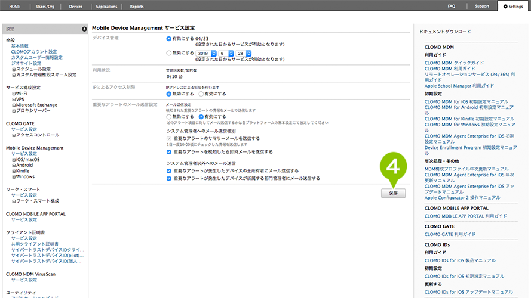Image resolution: width=531 pixels, height=298 pixels.
Task: Click the 保存 save button
Action: point(393,193)
